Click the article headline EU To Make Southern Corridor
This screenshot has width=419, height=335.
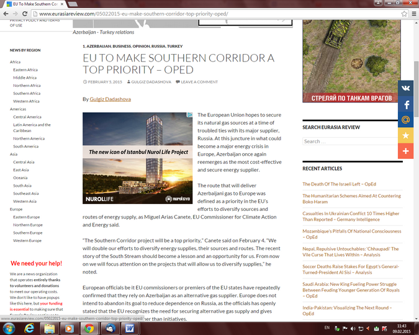click(x=179, y=64)
